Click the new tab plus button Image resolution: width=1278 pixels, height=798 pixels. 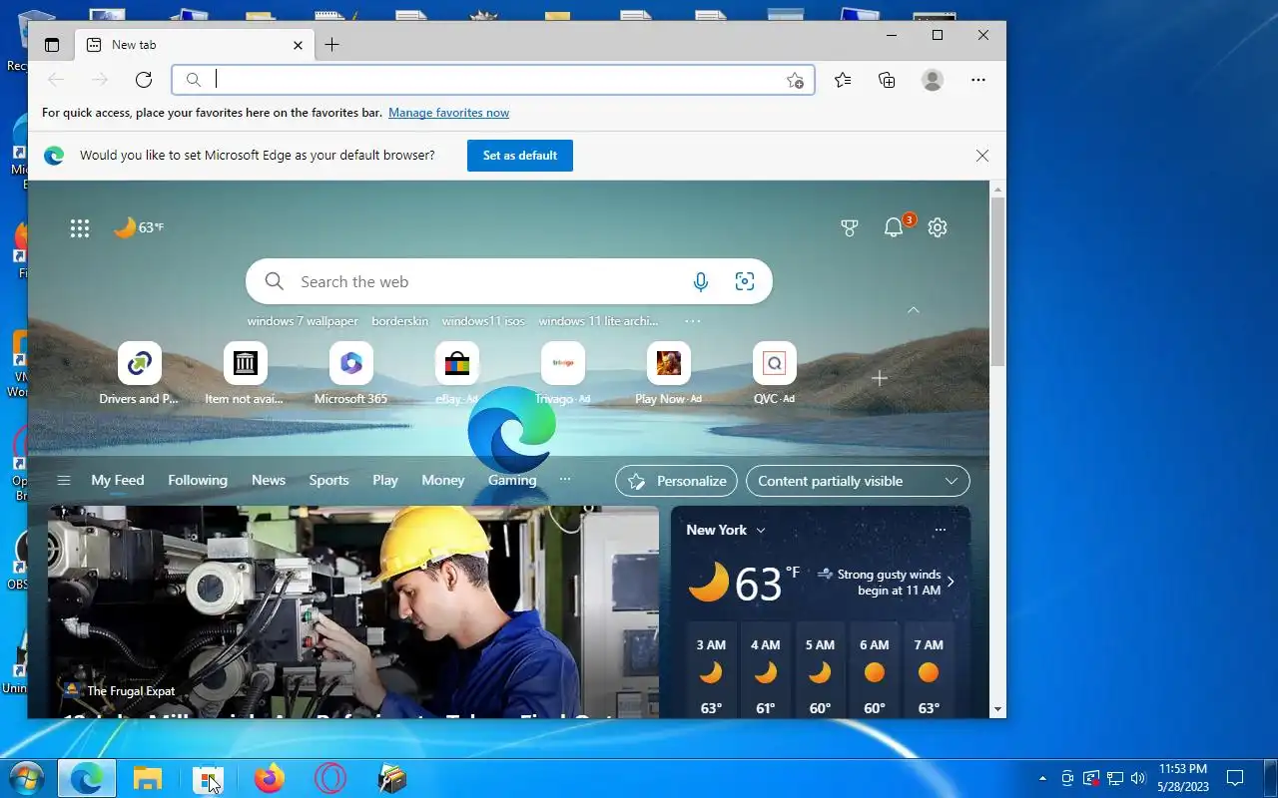(332, 45)
